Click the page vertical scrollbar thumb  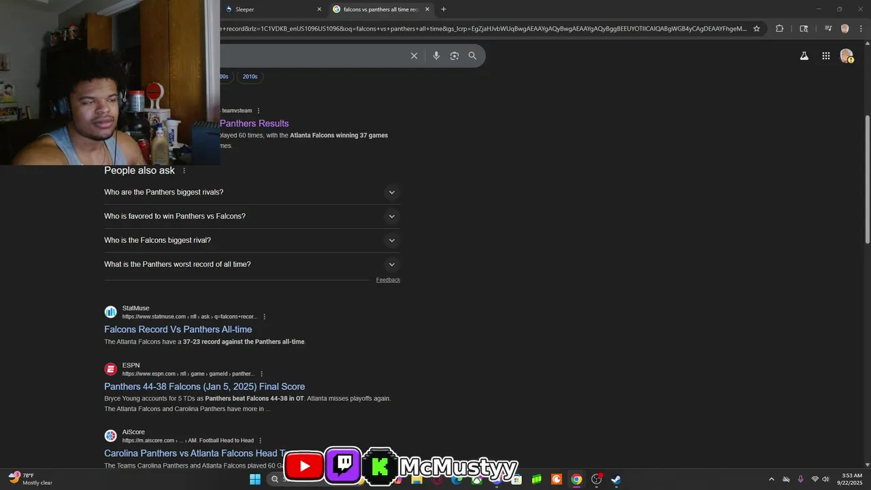[867, 178]
